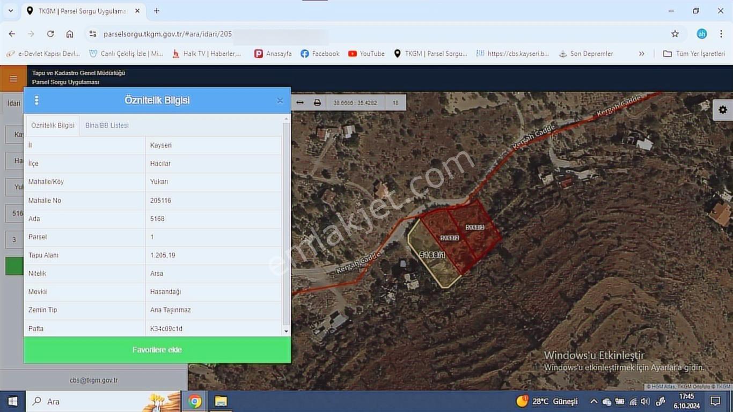Open Chrome from the taskbar
Image resolution: width=733 pixels, height=412 pixels.
[x=195, y=401]
